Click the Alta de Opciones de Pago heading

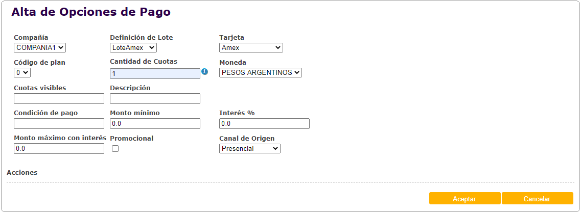(91, 12)
